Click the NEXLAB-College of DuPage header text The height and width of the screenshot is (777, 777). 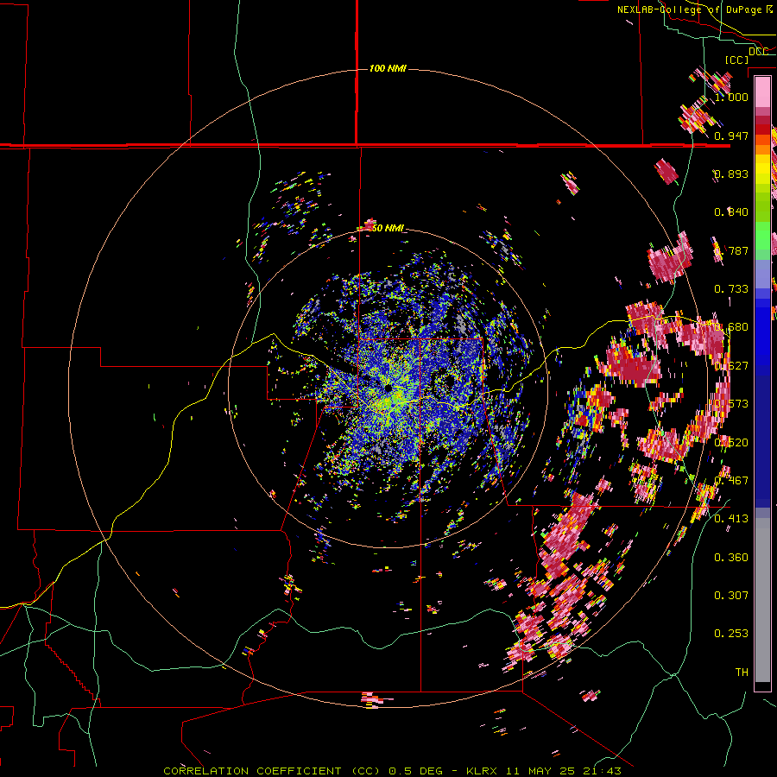pos(695,9)
